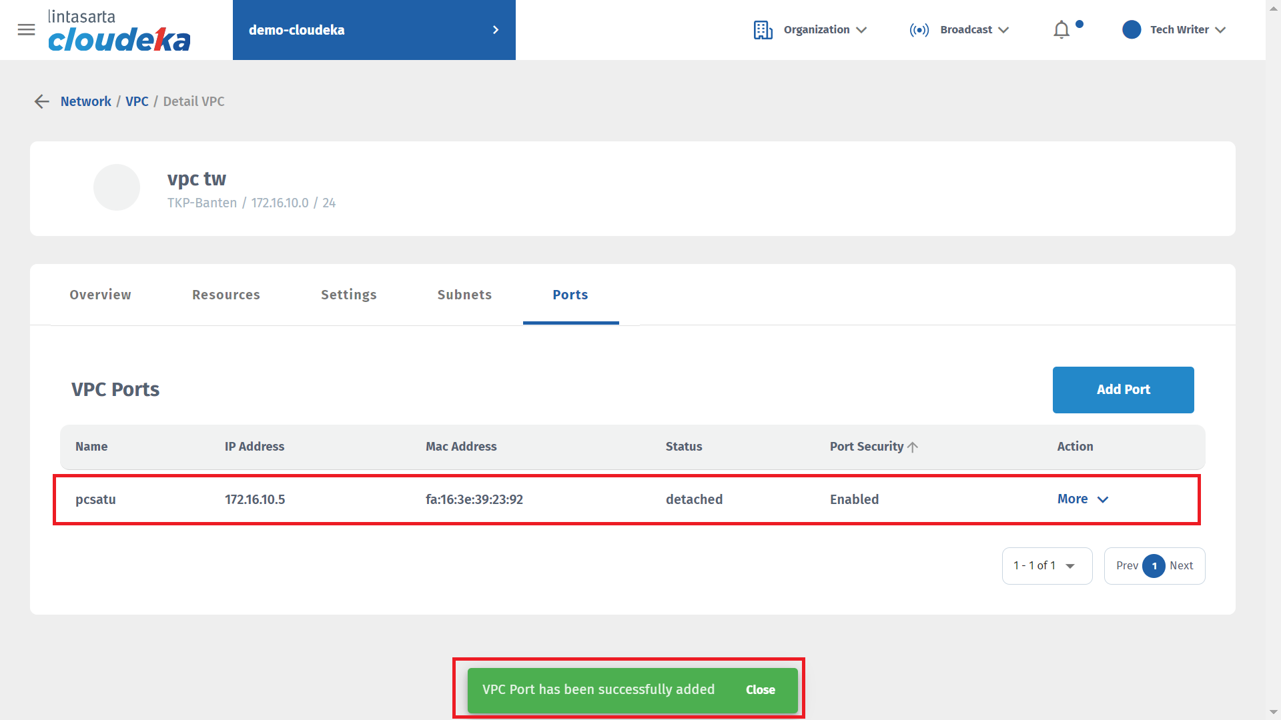Go to VPC breadcrumb link

click(137, 101)
